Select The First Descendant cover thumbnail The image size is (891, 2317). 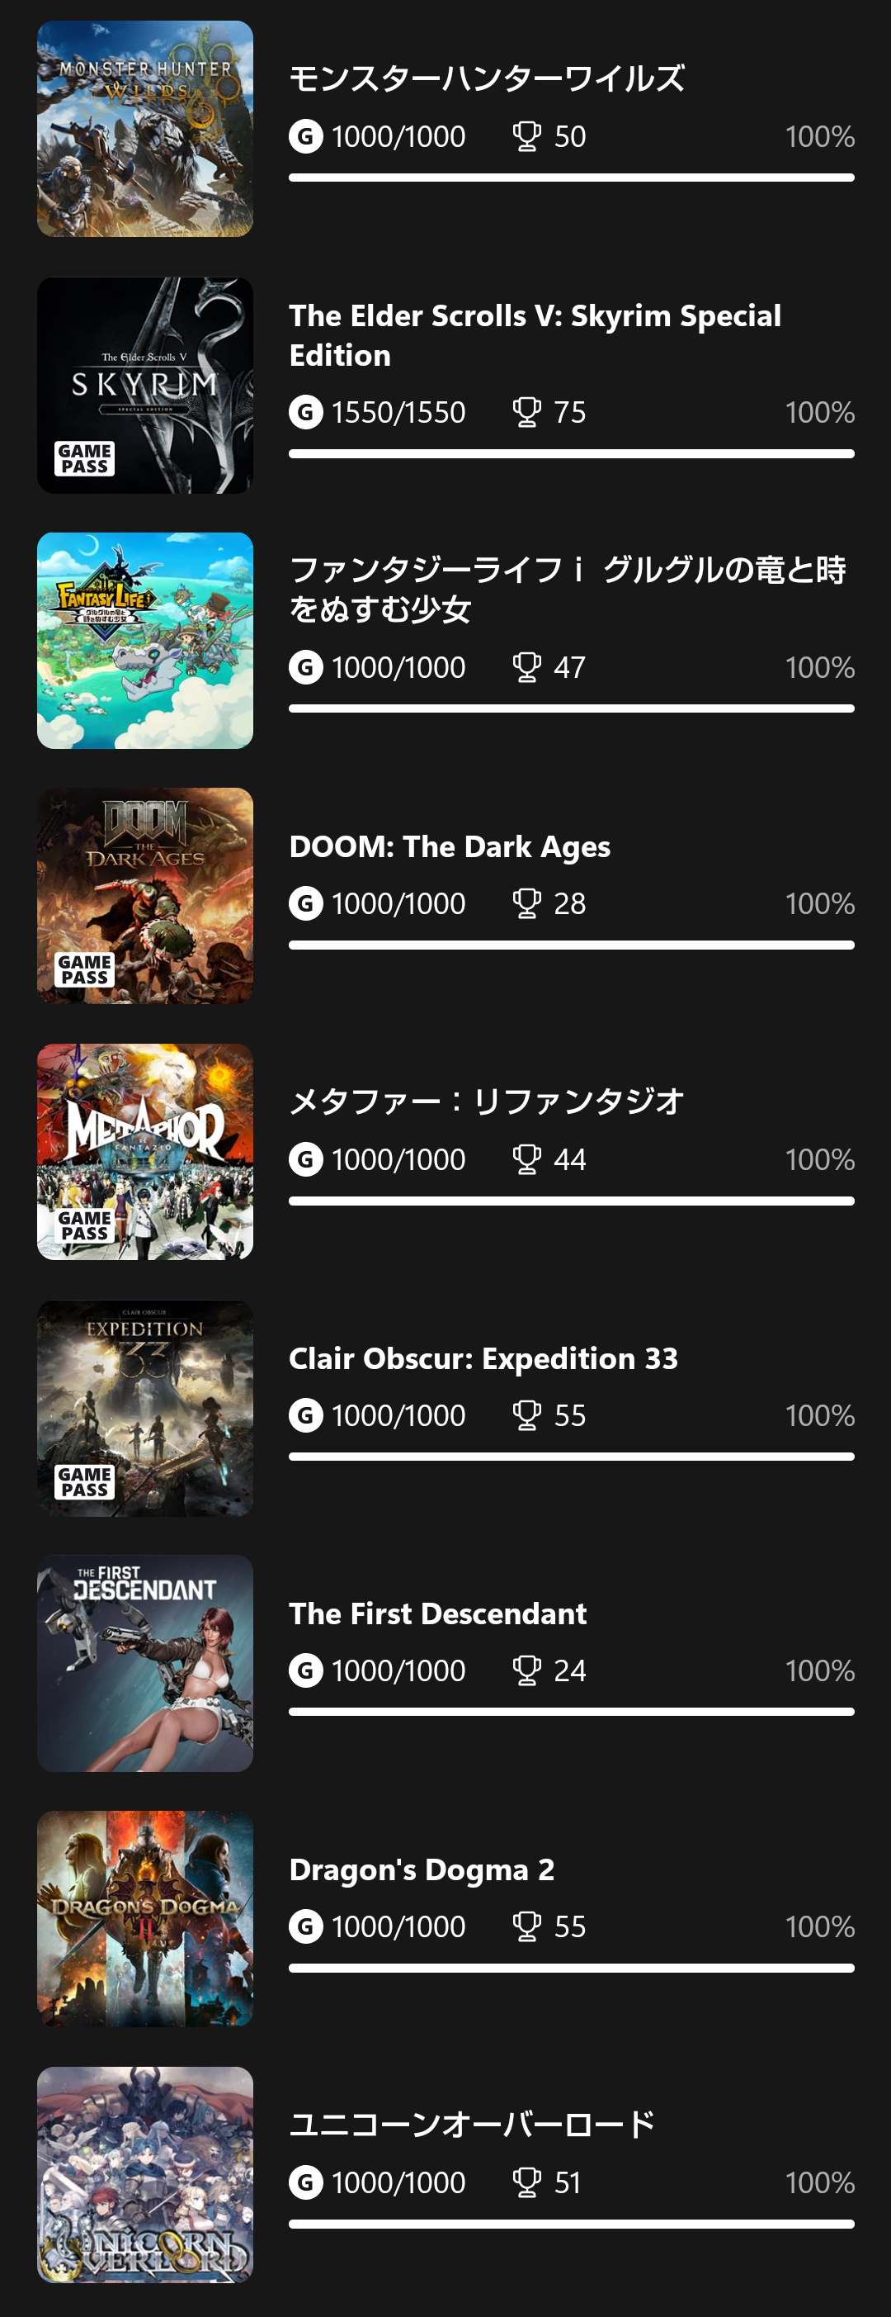point(144,1663)
